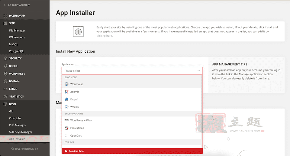Click the Please select application field
Image resolution: width=290 pixels, height=156 pixels.
click(x=132, y=71)
